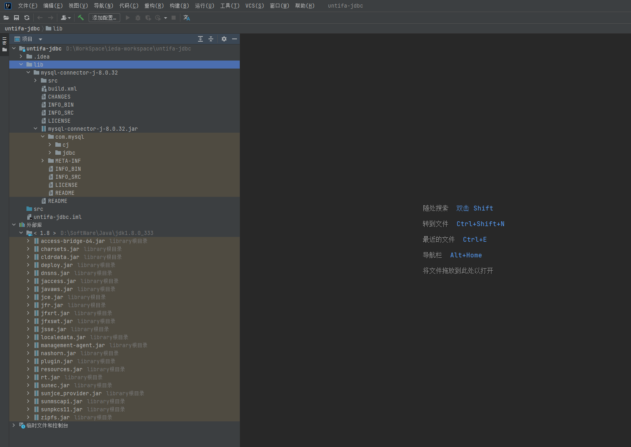Click the Forward navigation arrow

pyautogui.click(x=51, y=18)
